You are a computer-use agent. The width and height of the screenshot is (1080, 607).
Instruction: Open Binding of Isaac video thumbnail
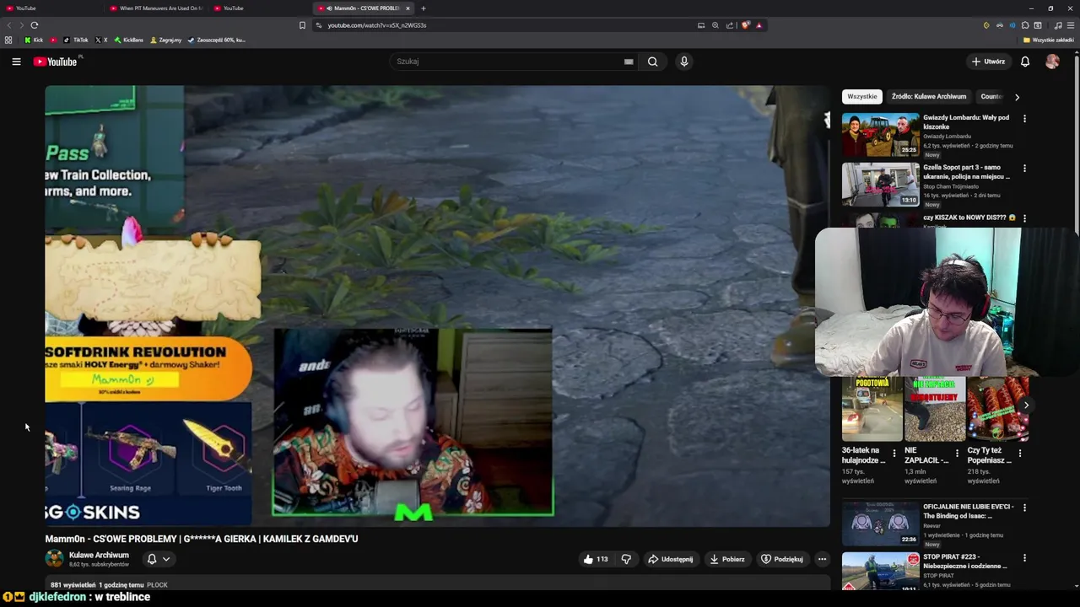[x=880, y=524]
